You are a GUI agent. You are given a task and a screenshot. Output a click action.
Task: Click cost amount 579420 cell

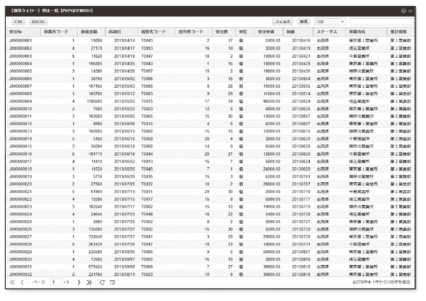[95, 267]
